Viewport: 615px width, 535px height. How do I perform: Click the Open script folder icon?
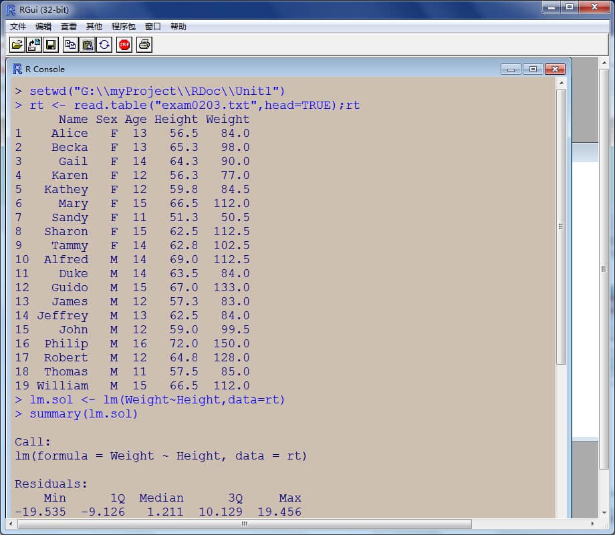[18, 45]
